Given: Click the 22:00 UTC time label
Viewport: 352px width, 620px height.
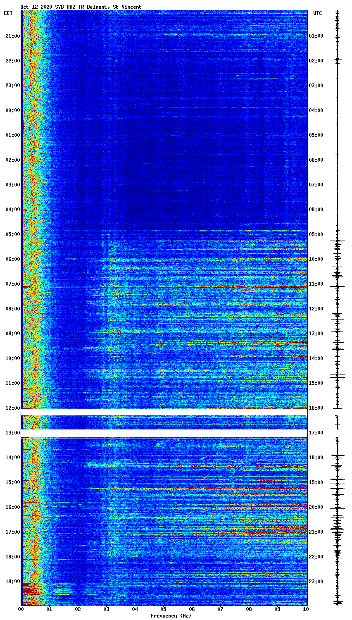Looking at the screenshot, I should click(316, 557).
